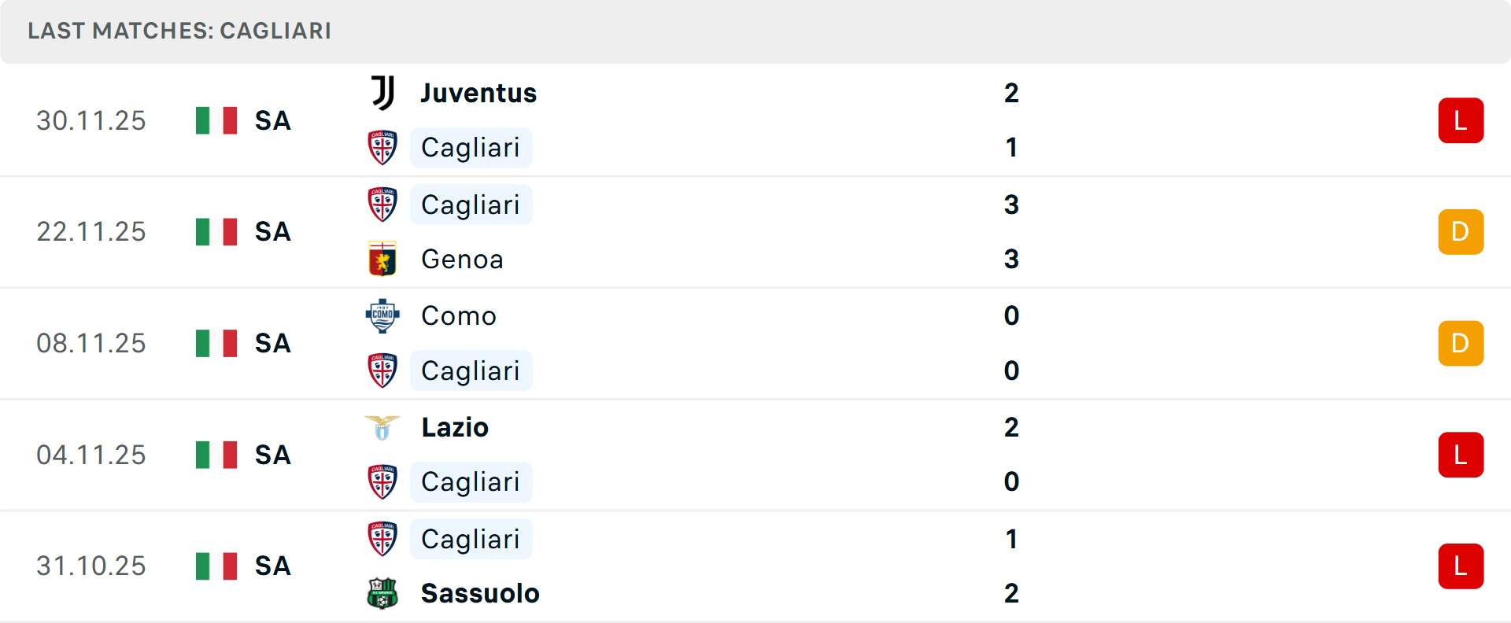Click the date 04.11.25
The image size is (1511, 623).
[91, 455]
